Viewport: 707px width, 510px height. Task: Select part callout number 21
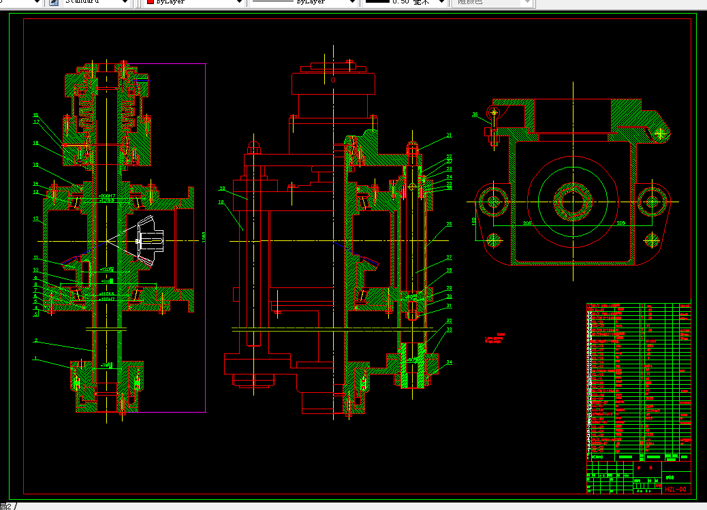point(449,136)
